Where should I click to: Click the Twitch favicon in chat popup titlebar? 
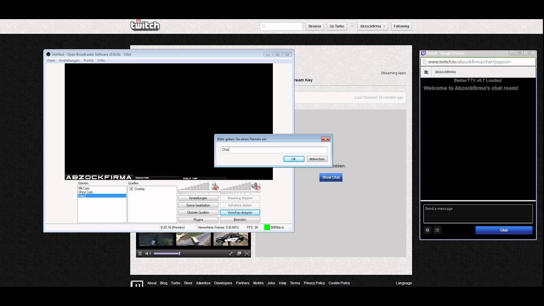423,53
